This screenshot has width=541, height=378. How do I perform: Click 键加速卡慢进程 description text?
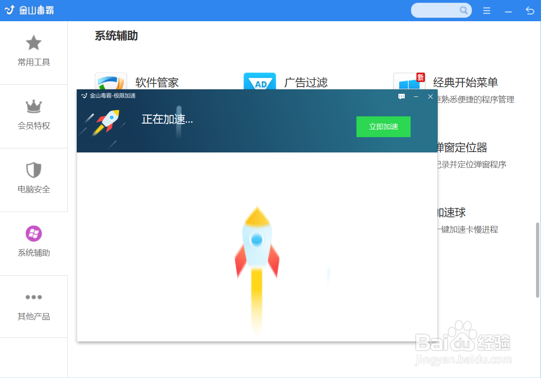tap(470, 229)
